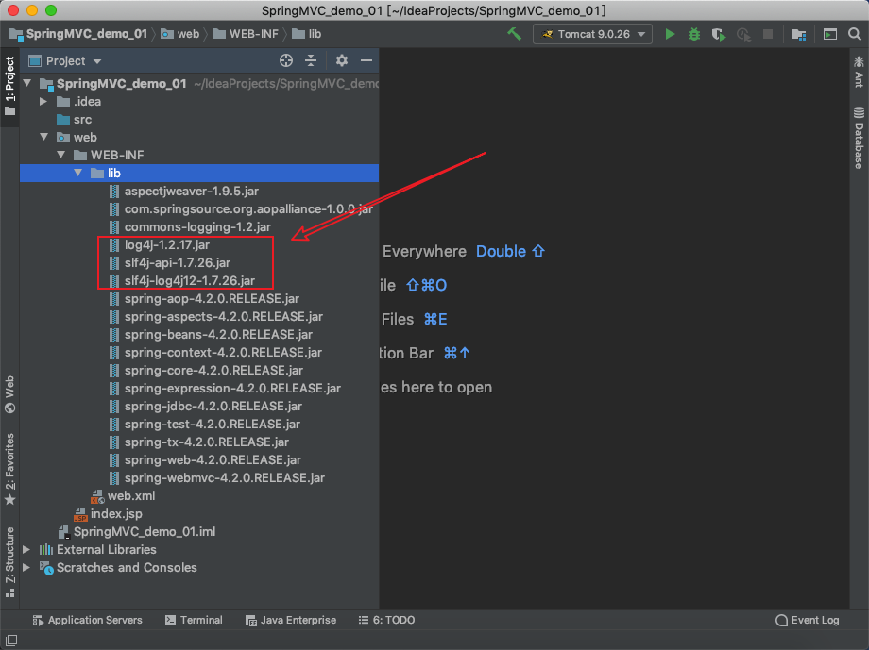Collapse All in Project panel

(311, 60)
